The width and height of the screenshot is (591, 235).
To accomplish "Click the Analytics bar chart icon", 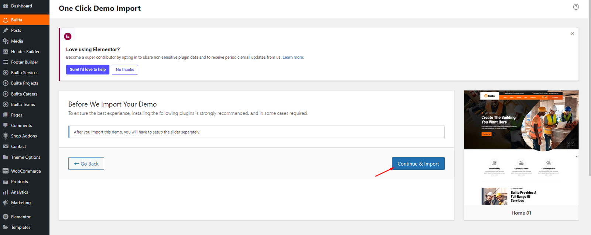I will click(6, 192).
